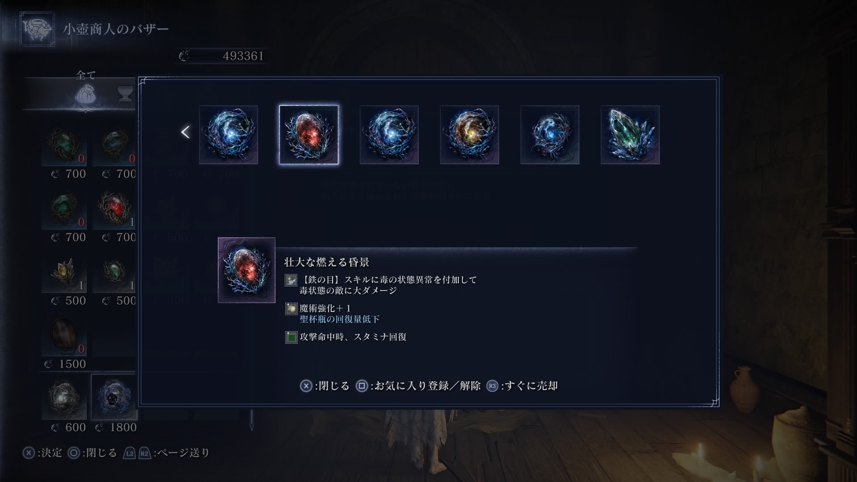Select the yellow shard item priced 500
The height and width of the screenshot is (482, 857).
64,271
